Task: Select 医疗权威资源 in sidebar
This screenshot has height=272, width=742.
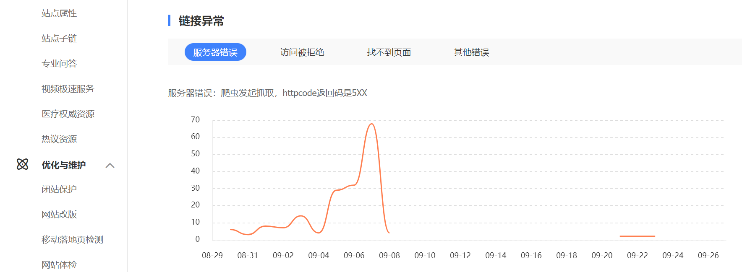Action: pyautogui.click(x=68, y=114)
